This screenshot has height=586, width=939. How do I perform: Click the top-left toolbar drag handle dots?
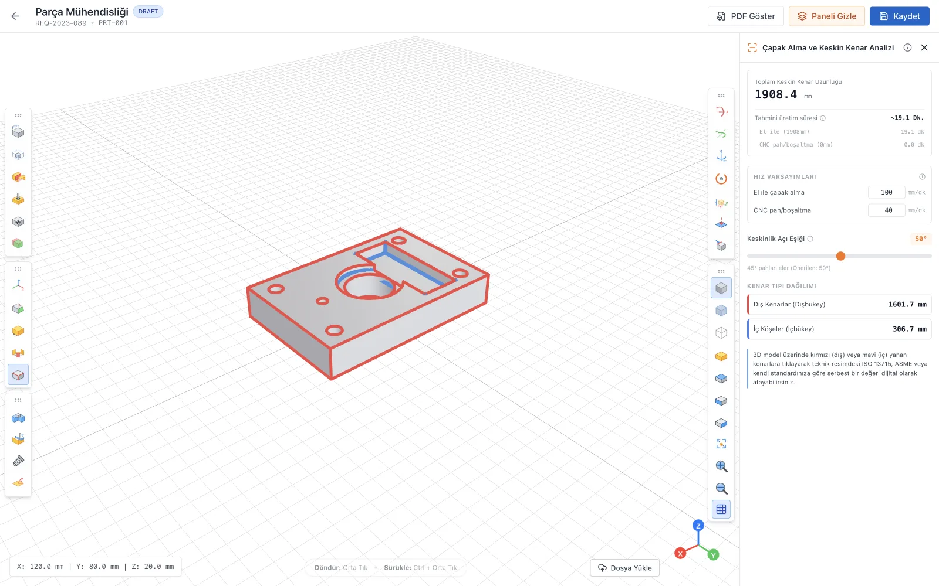click(x=18, y=115)
